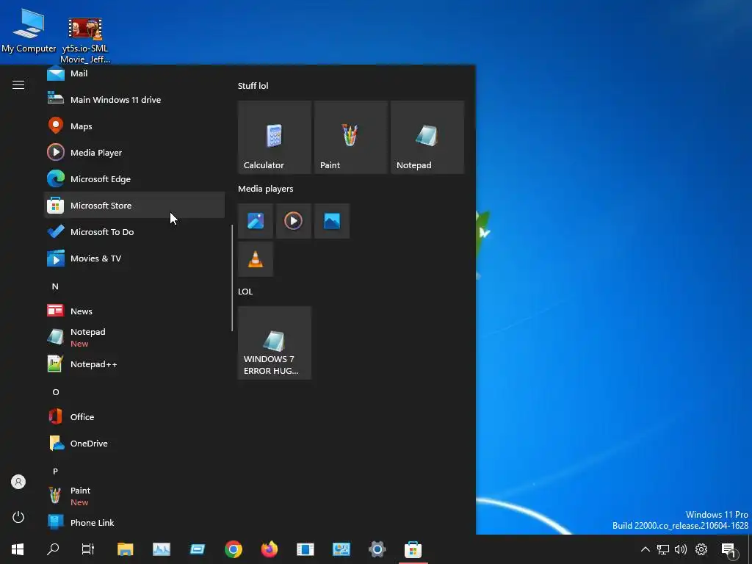Open Task View on the taskbar
This screenshot has height=564, width=752.
(x=88, y=549)
